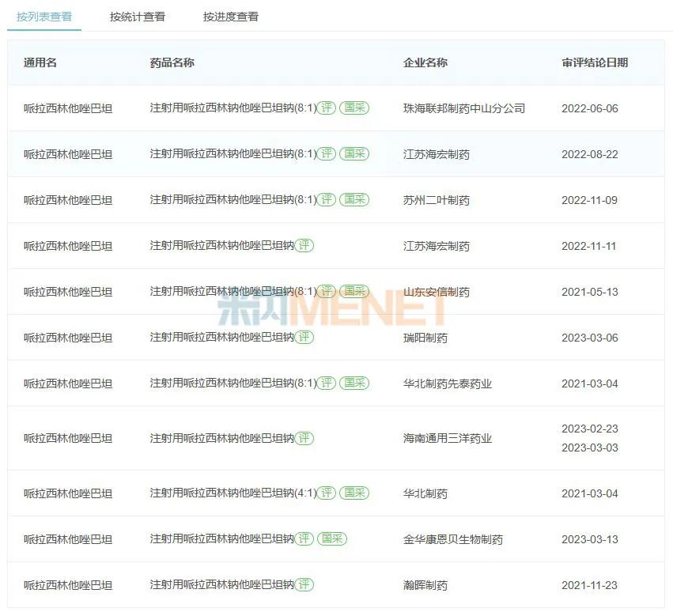Open the 按统计查看 tab

pyautogui.click(x=138, y=17)
